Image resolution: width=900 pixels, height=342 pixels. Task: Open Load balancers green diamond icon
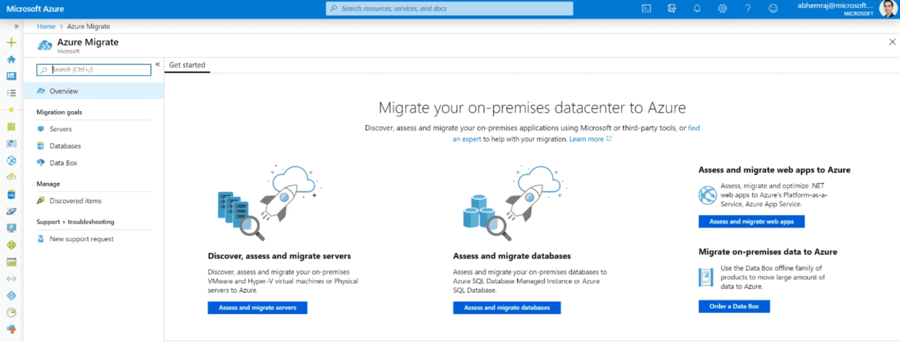pos(11,245)
